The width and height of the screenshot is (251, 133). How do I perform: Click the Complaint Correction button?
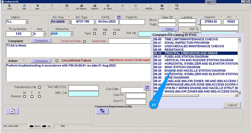(41, 41)
